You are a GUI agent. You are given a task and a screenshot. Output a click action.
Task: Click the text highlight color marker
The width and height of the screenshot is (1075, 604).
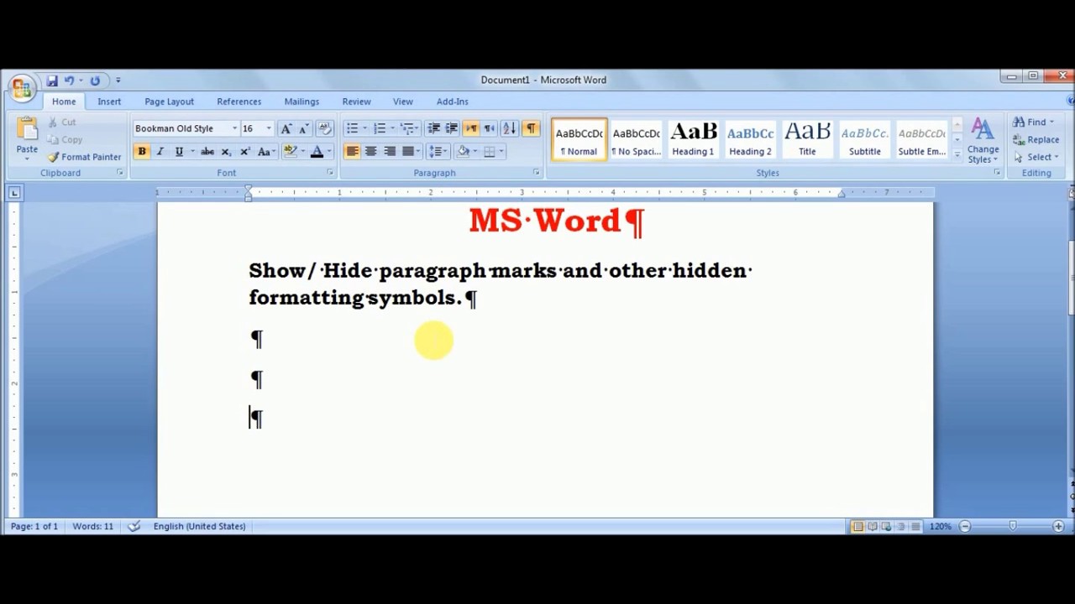(x=291, y=152)
